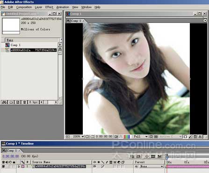This screenshot has height=173, width=209.
Task: Click the project flowchart view icon
Action: [60, 49]
